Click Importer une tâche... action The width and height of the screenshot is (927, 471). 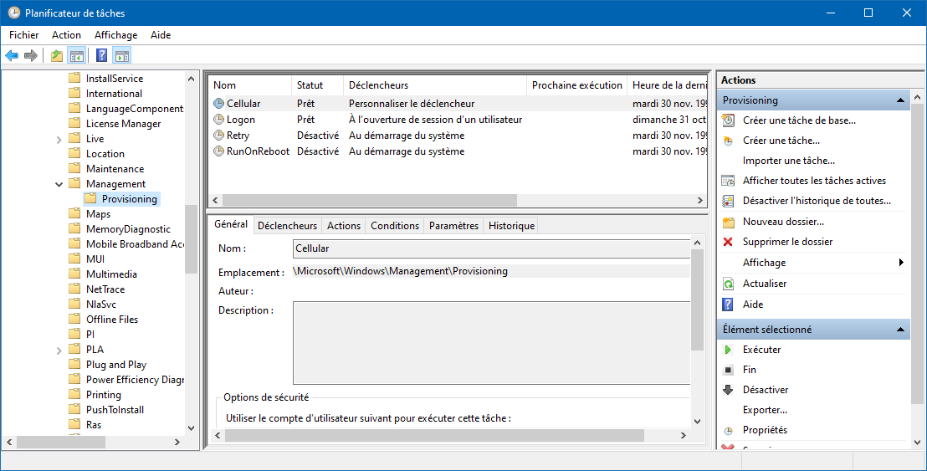click(789, 161)
